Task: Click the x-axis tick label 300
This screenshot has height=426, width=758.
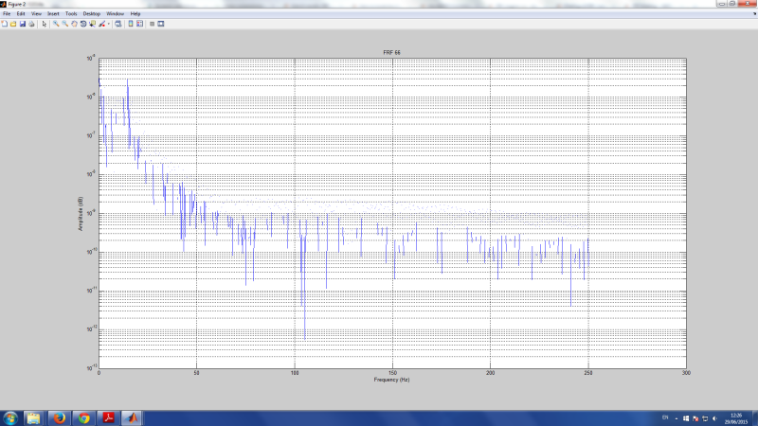Action: point(686,373)
